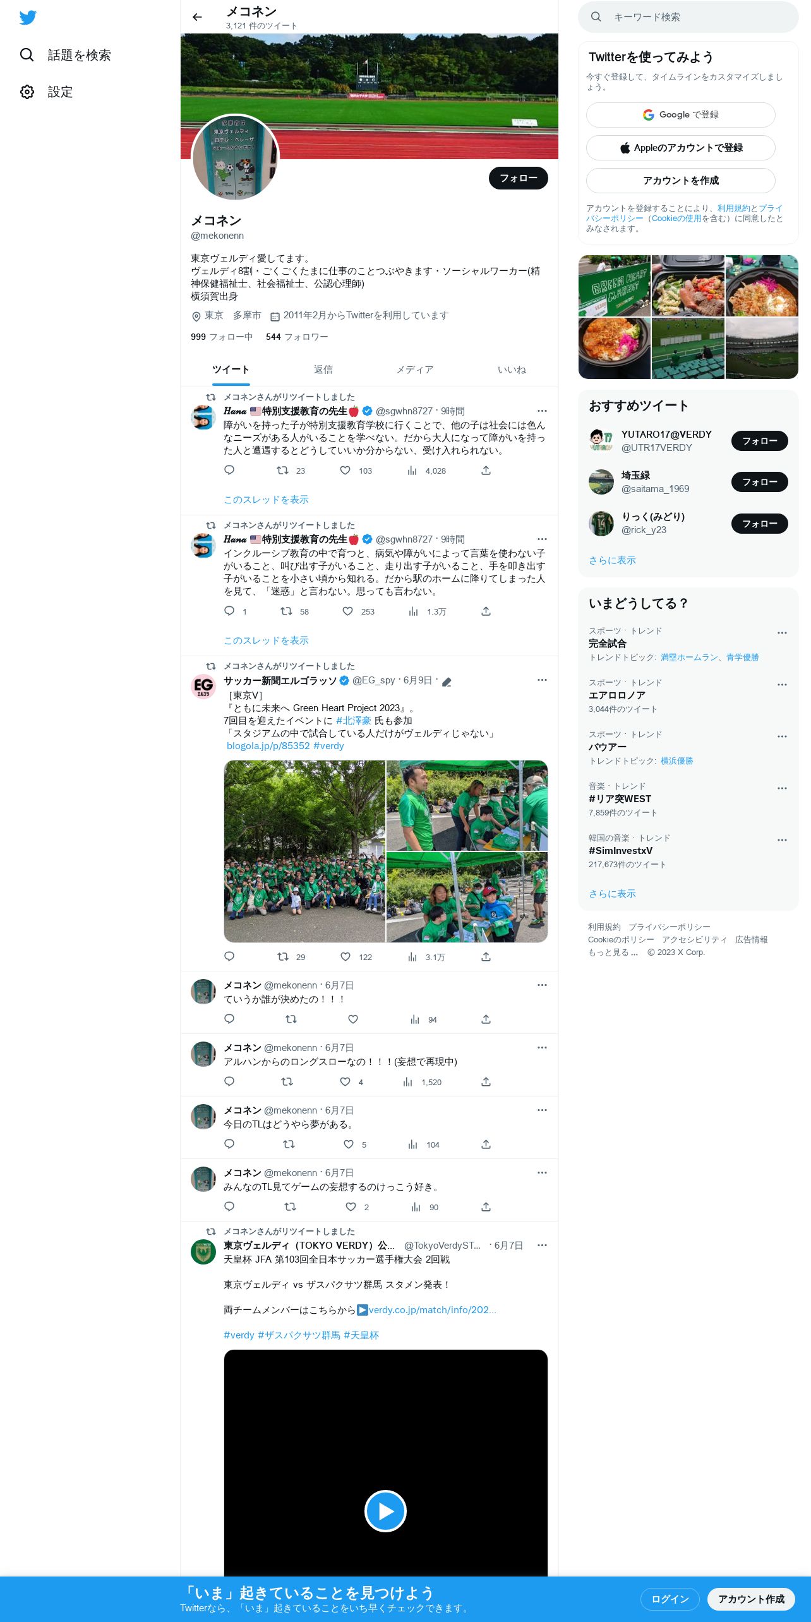This screenshot has width=811, height=1622.
Task: Open メコネン's profile avatar picture
Action: pyautogui.click(x=235, y=158)
